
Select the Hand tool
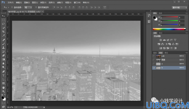(x=3, y=88)
